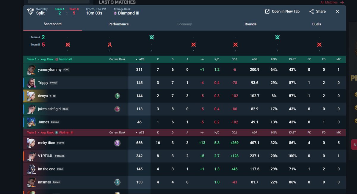Image resolution: width=357 pixels, height=194 pixels.
Task: Click Diamond III average rank icon
Action: click(115, 13)
